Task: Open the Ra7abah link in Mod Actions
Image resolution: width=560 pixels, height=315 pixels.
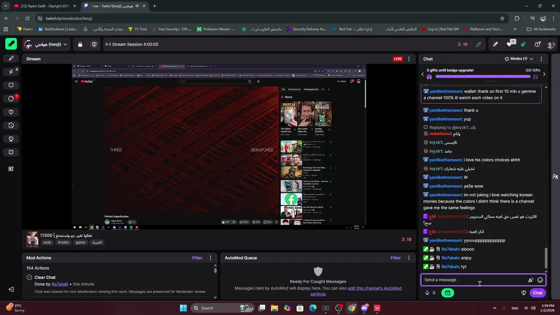Action: 60,284
